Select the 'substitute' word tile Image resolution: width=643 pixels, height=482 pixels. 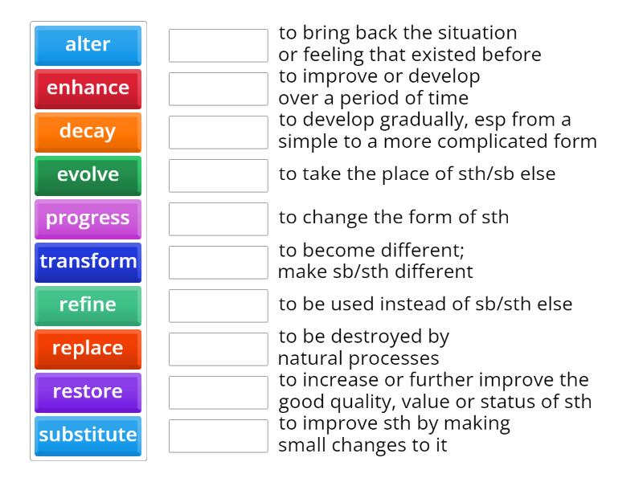(88, 435)
